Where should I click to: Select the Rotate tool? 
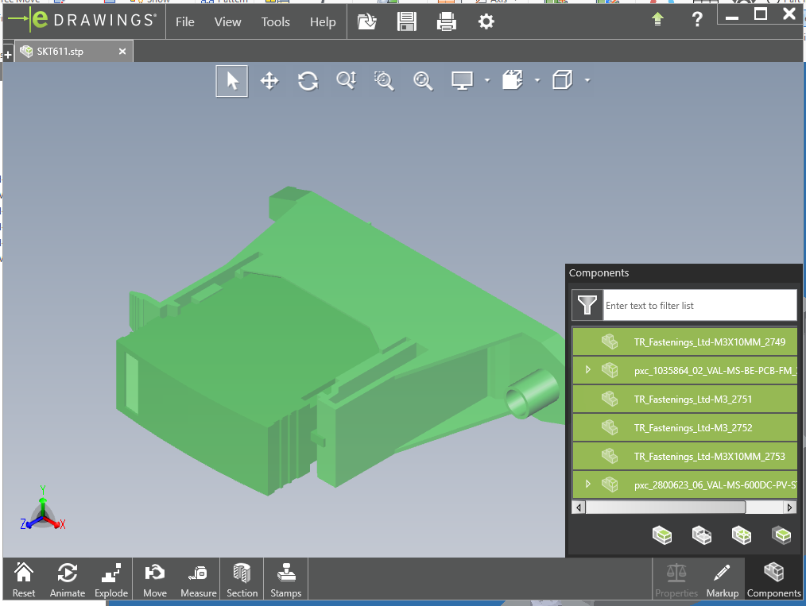(x=308, y=80)
